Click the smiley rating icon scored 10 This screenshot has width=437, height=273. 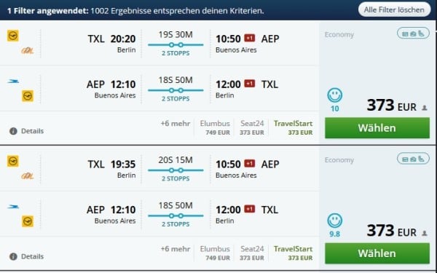click(x=335, y=95)
